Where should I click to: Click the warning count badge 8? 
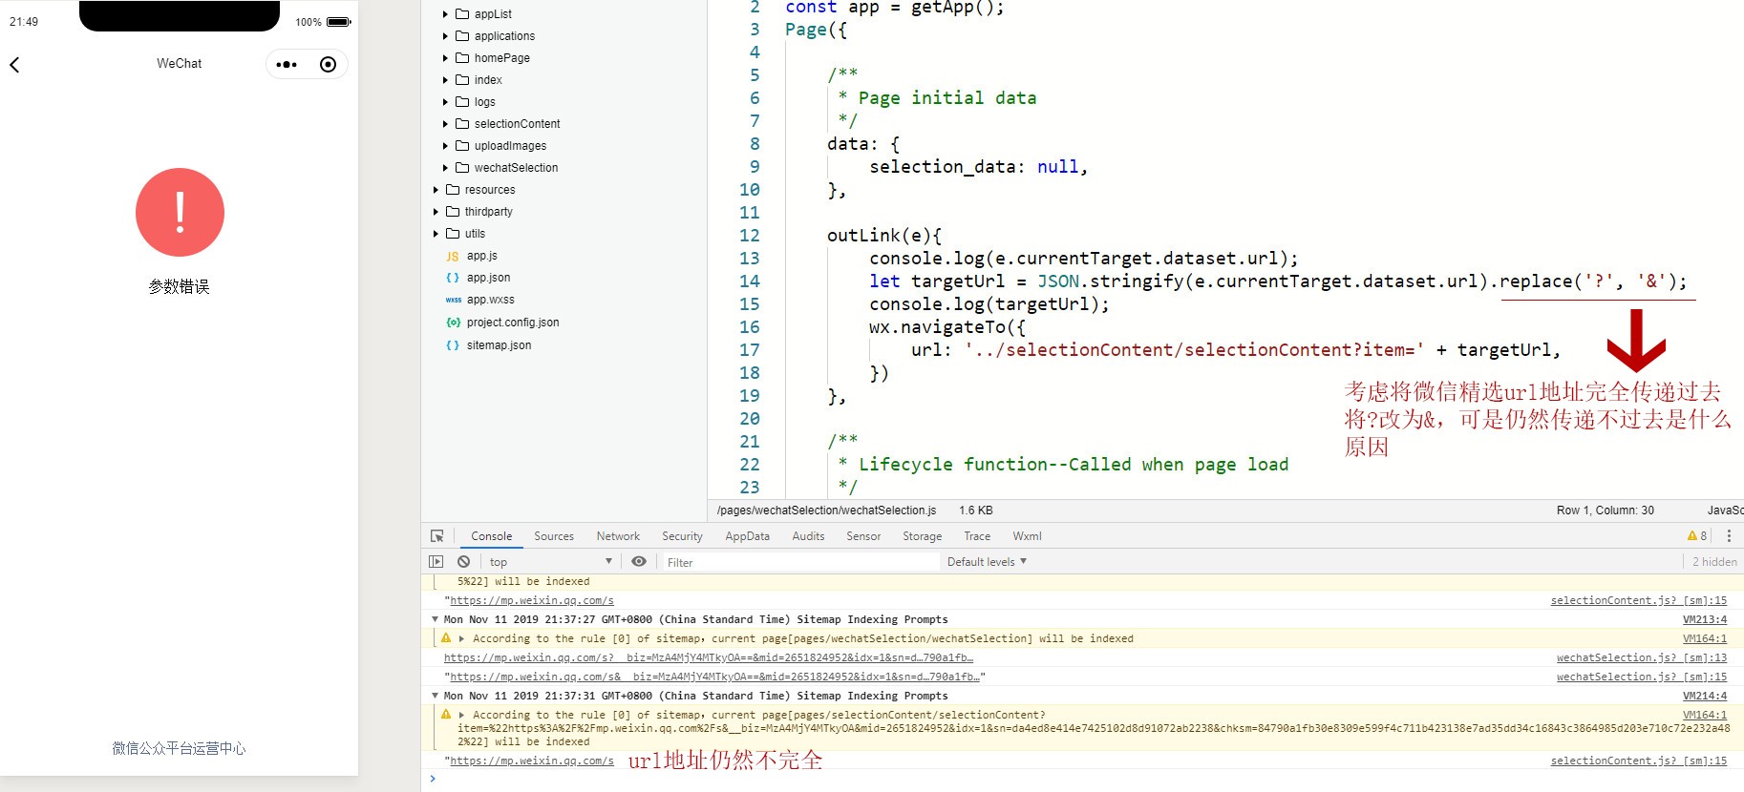click(x=1697, y=536)
